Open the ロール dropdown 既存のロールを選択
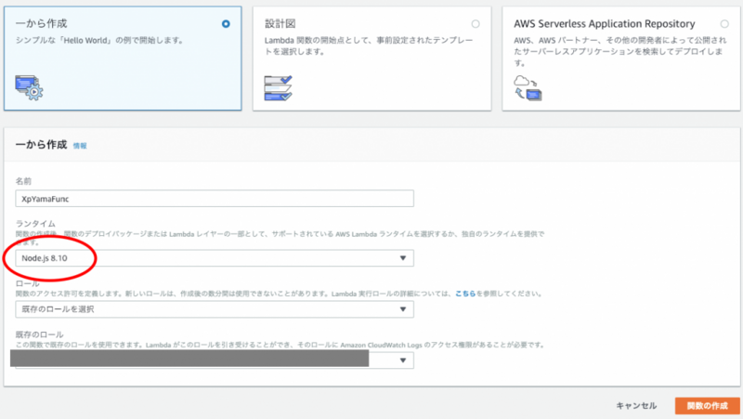Screen dimensions: 743x419 [x=215, y=309]
